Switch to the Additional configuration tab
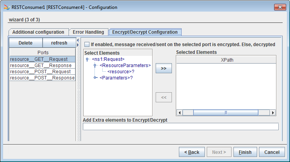The width and height of the screenshot is (290, 162). 38,32
